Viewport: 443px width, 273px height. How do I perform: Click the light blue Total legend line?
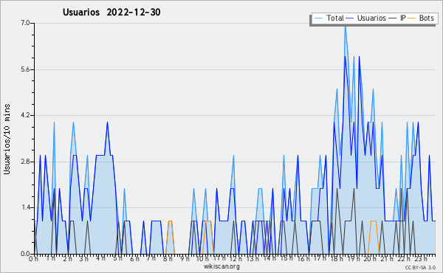pos(318,18)
